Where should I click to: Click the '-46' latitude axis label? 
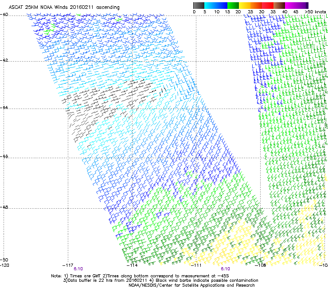(x=4, y=156)
